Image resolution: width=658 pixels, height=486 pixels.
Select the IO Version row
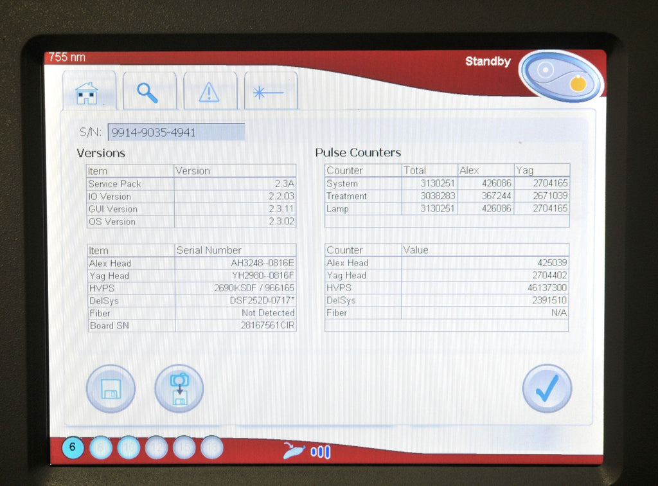point(191,197)
